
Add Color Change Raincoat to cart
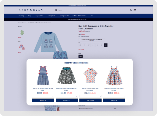[x=67, y=100]
